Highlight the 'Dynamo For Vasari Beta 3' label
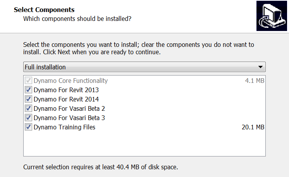289x177 pixels. tap(69, 118)
